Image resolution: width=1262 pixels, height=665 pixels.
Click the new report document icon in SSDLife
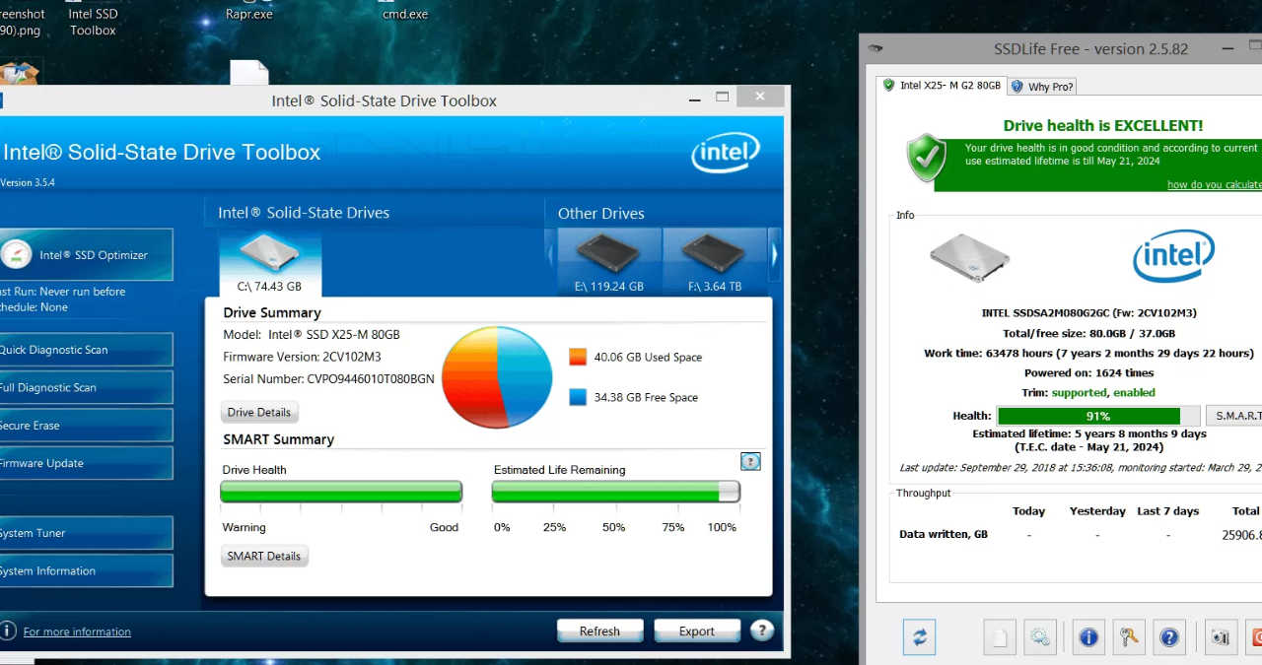1000,637
